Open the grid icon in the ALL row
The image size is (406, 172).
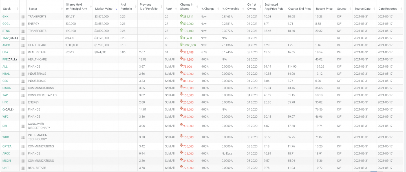point(23,67)
